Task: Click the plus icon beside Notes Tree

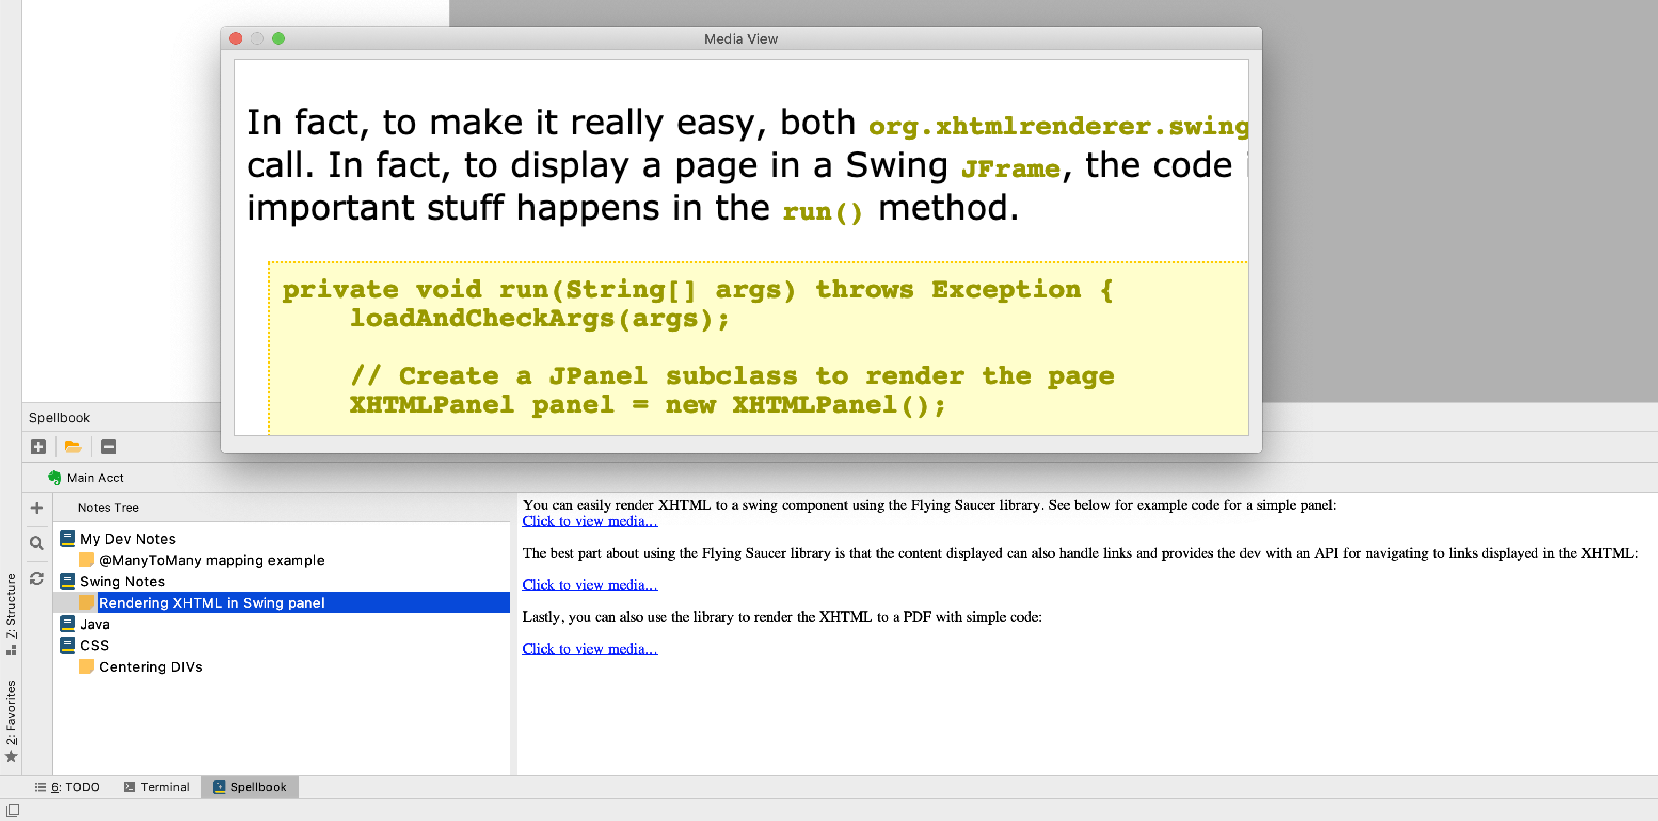Action: (x=37, y=508)
